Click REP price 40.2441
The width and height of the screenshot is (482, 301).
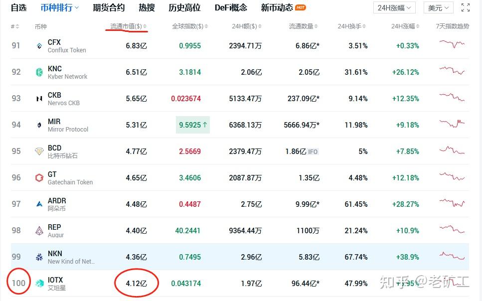(188, 231)
